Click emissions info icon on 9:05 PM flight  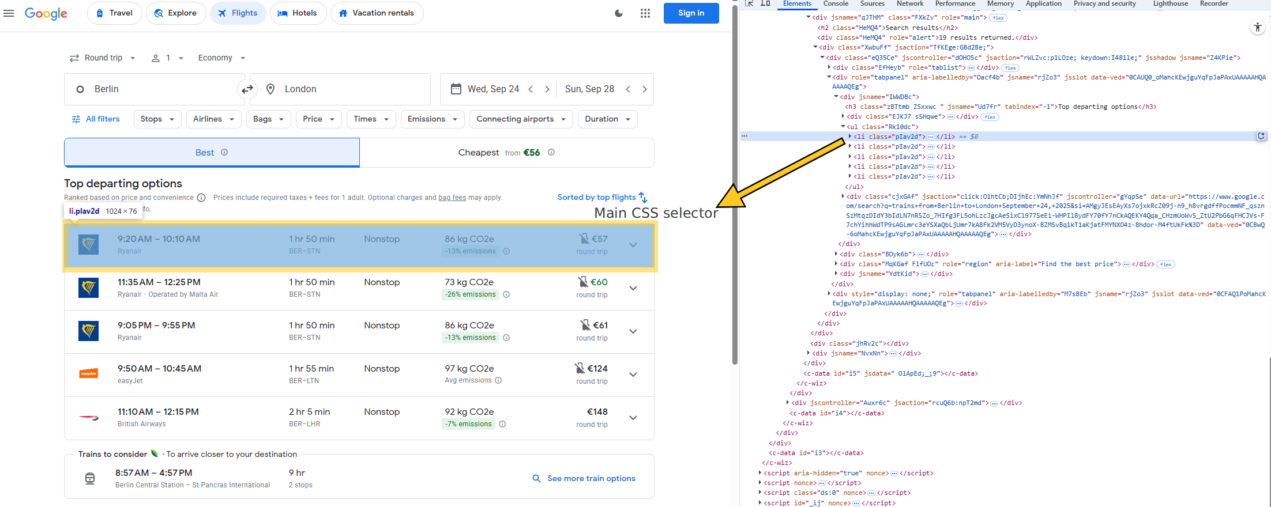pyautogui.click(x=506, y=338)
